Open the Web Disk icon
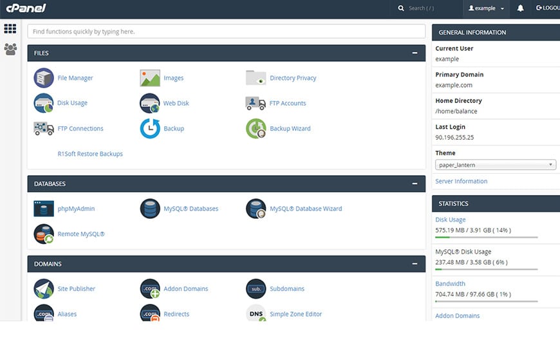Viewport: 560px width, 347px height. click(x=150, y=103)
